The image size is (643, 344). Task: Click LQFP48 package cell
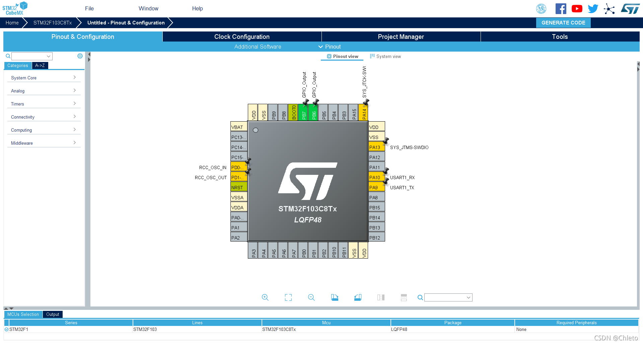(x=452, y=329)
